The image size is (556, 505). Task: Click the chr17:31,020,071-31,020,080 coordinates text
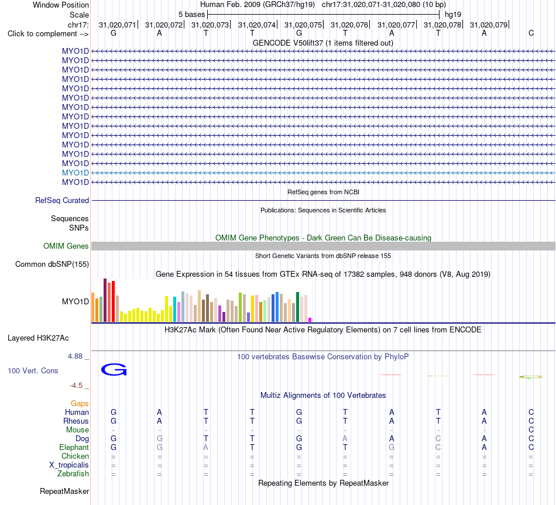click(371, 5)
